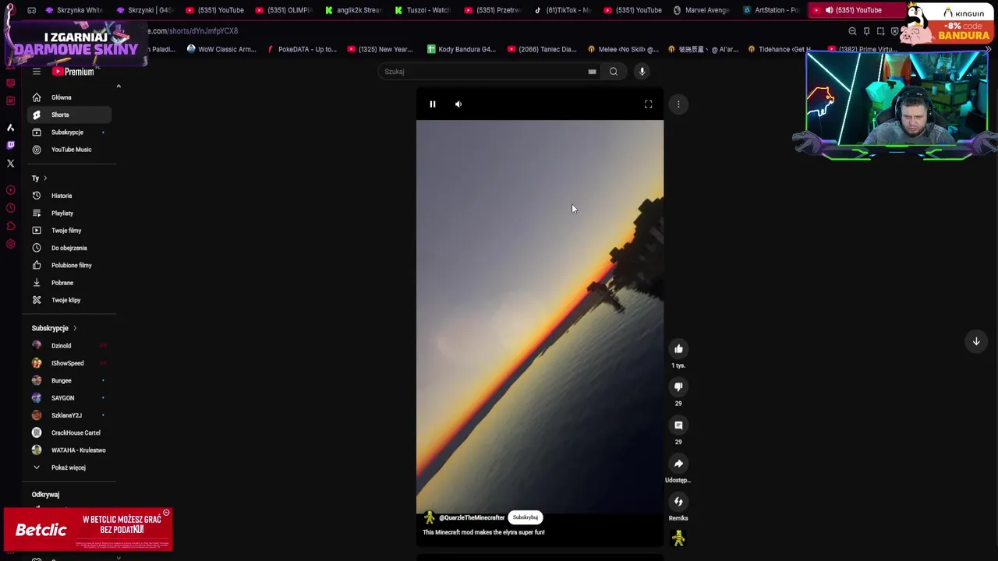Expand Pokaż więcej subscriptions
This screenshot has width=998, height=561.
[69, 467]
